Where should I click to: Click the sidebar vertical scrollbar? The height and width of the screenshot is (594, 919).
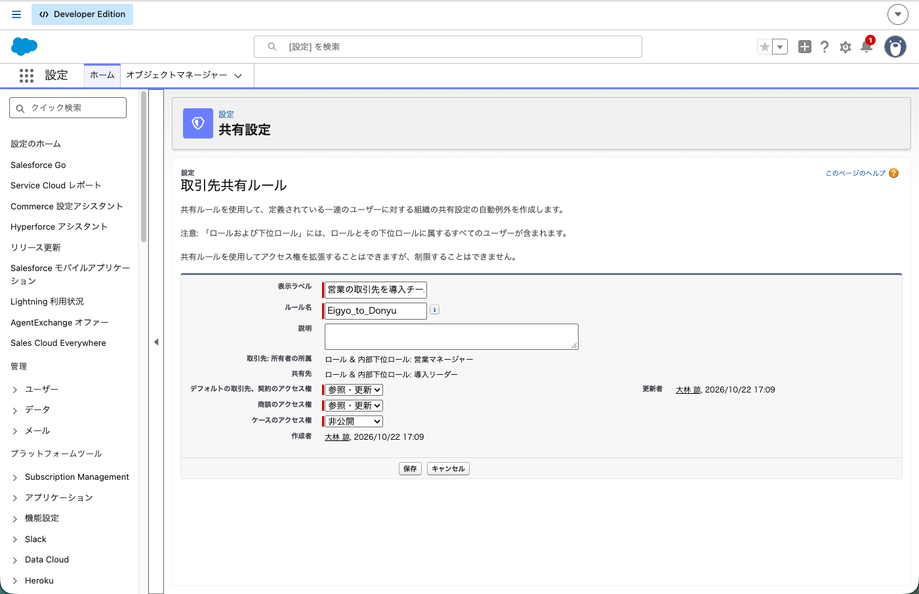[x=143, y=167]
